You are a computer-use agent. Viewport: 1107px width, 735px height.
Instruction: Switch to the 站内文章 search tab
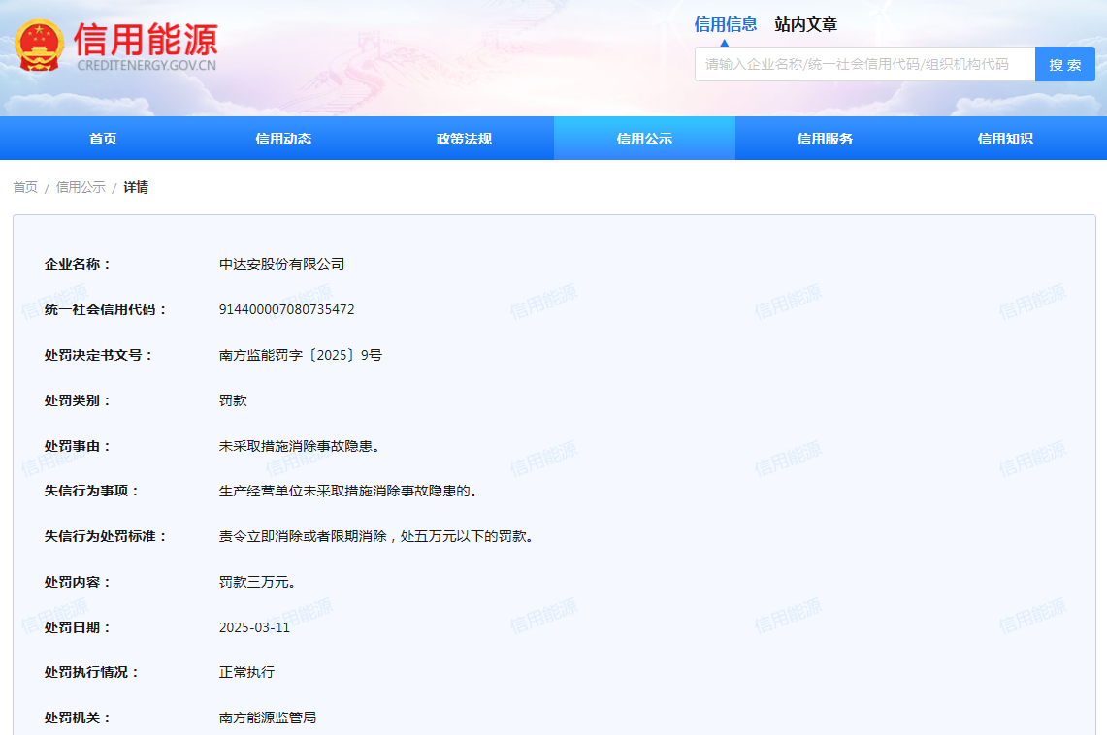pos(805,24)
